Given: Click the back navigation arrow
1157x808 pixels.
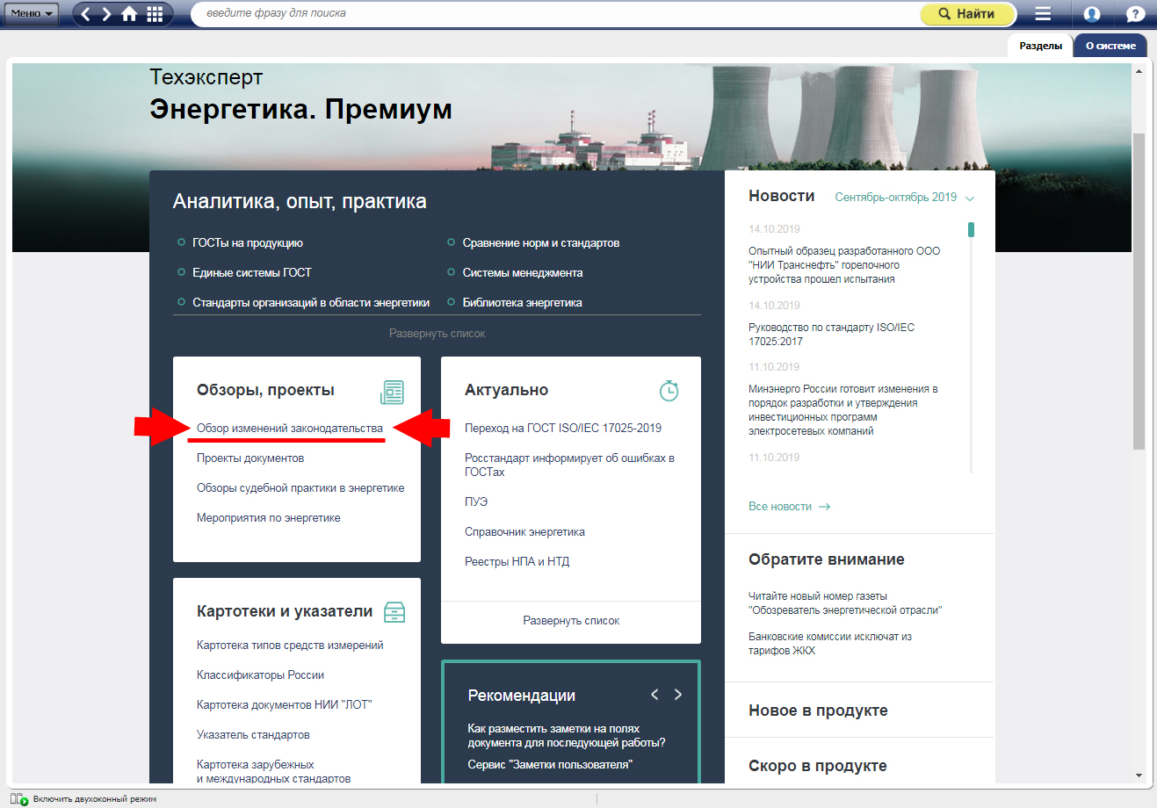Looking at the screenshot, I should pyautogui.click(x=86, y=14).
